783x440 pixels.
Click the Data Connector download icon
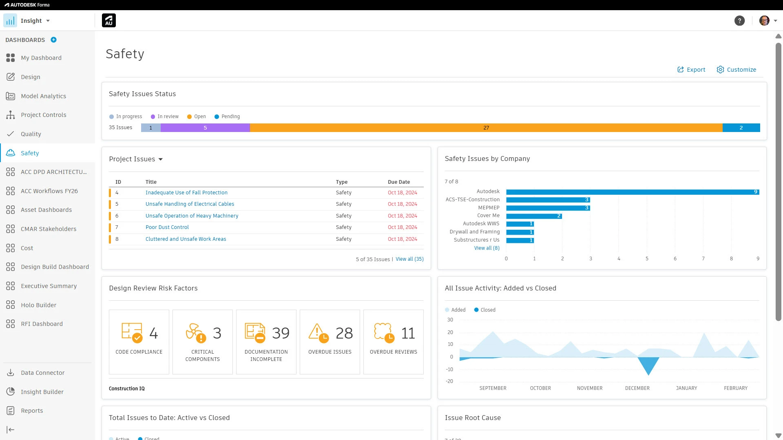(11, 373)
